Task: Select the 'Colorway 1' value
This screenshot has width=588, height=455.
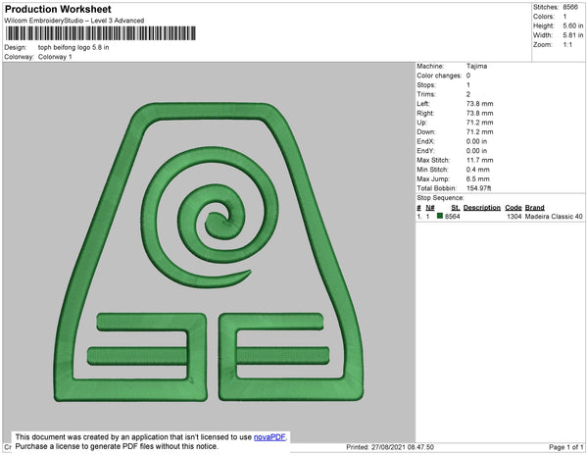Action: pos(55,57)
